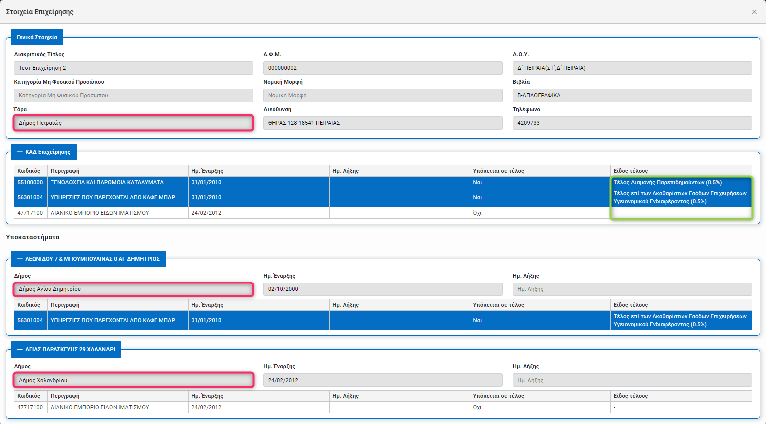
Task: Select code 47717100 in Χαλάνδρι branch table
Action: 31,407
